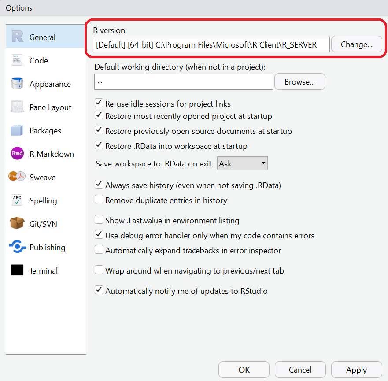Image resolution: width=388 pixels, height=381 pixels.
Task: Select the General R logo icon
Action: 17,37
